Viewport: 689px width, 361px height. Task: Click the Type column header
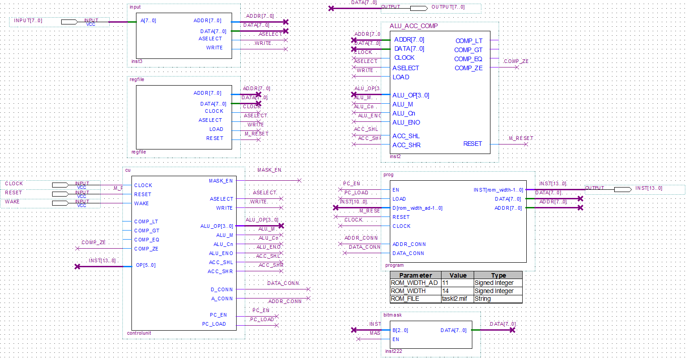tap(498, 275)
